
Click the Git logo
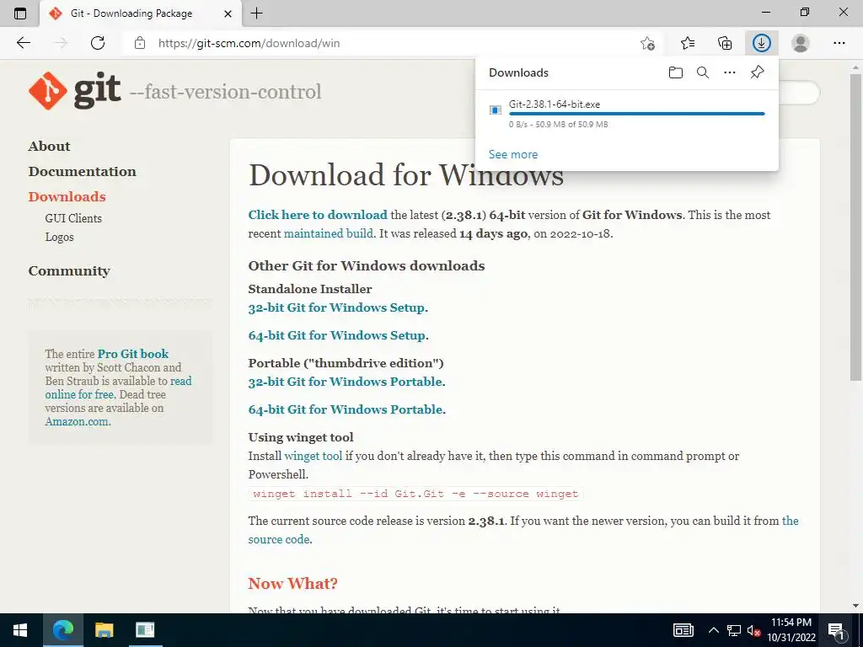[75, 91]
